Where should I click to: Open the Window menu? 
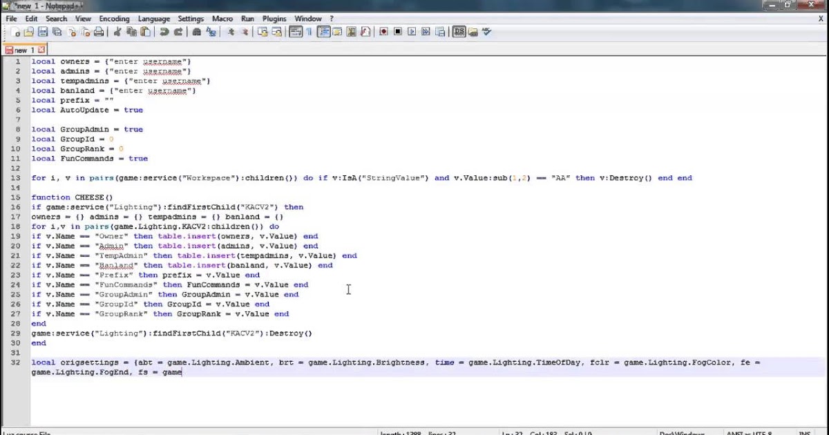click(308, 19)
